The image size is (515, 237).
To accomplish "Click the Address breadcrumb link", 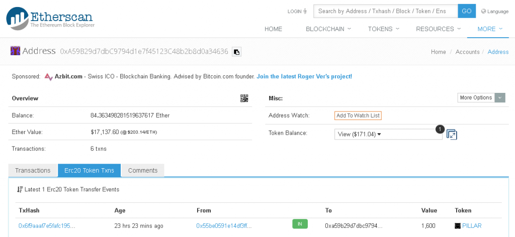I will pyautogui.click(x=498, y=52).
